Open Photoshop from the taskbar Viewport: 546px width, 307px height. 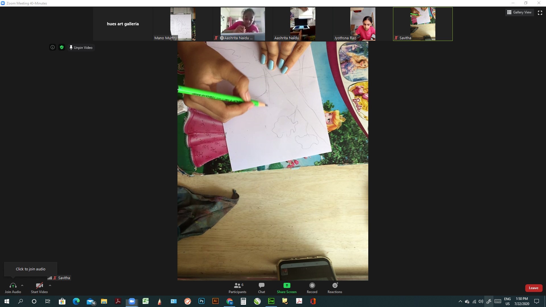pos(202,301)
